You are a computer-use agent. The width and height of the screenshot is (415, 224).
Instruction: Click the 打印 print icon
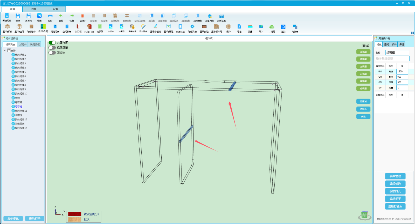[x=50, y=16]
